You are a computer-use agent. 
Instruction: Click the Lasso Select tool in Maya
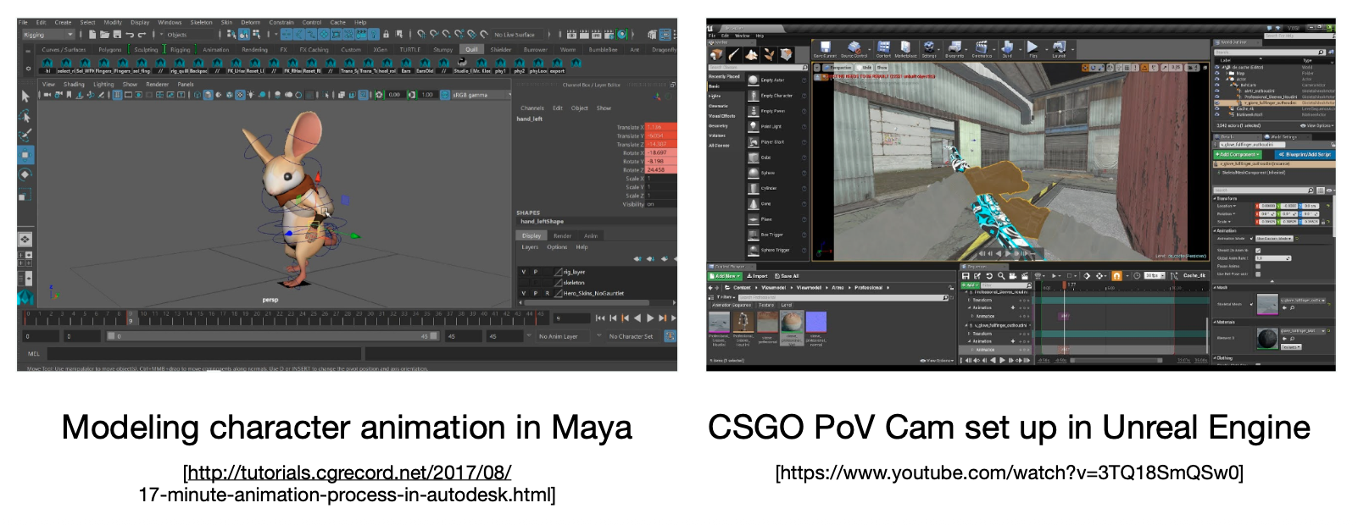click(25, 116)
